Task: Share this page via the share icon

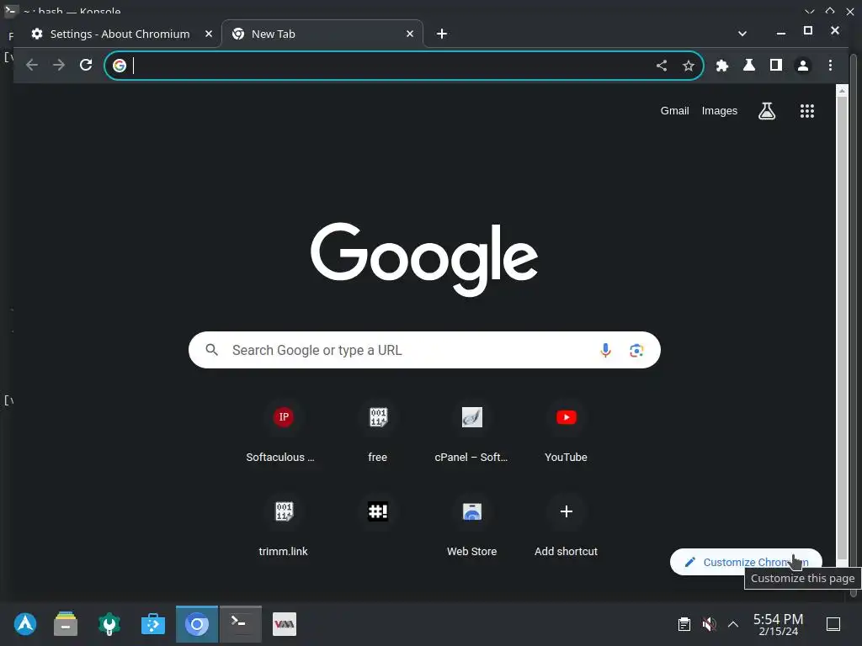Action: 662,66
